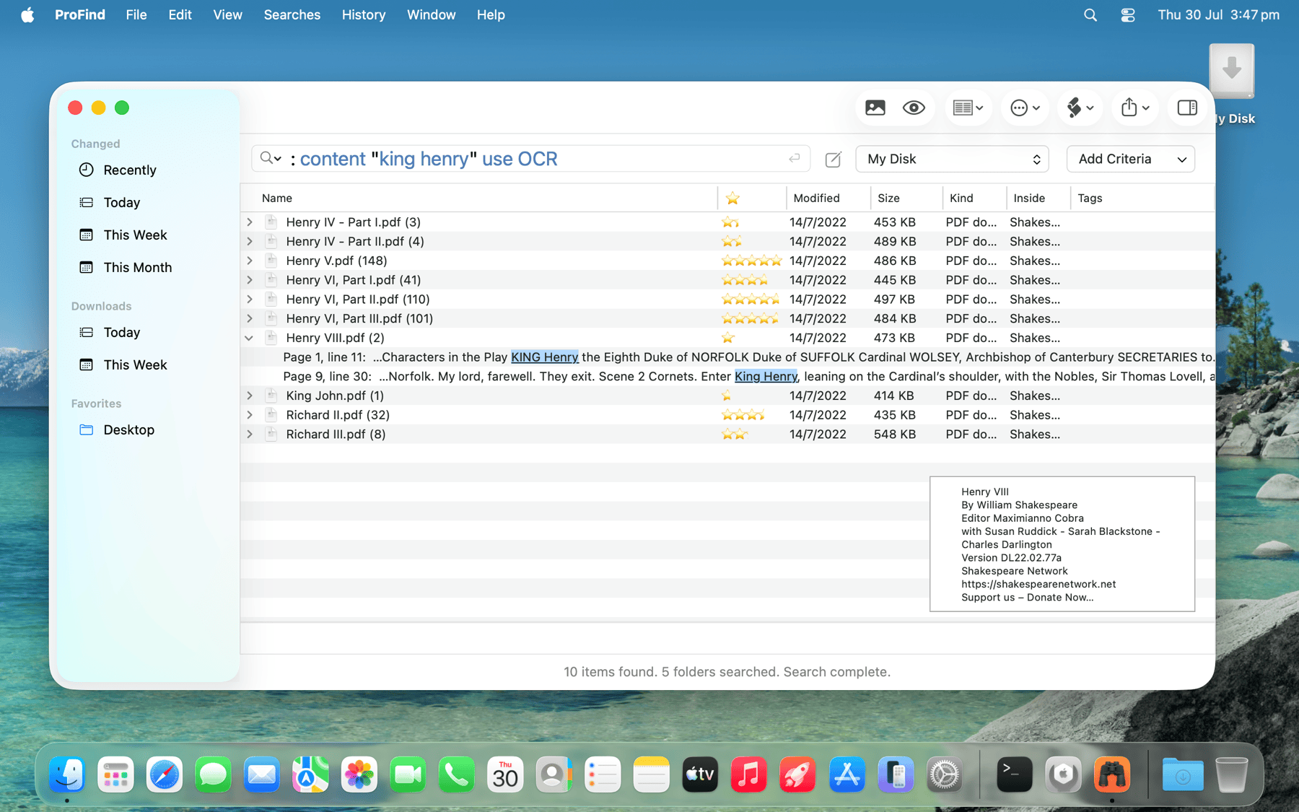Expand Henry IV - Part I.pdf row
Screen dimensions: 1299x812
pos(249,222)
